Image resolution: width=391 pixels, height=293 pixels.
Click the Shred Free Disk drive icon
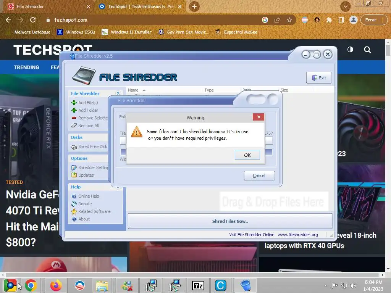74,147
